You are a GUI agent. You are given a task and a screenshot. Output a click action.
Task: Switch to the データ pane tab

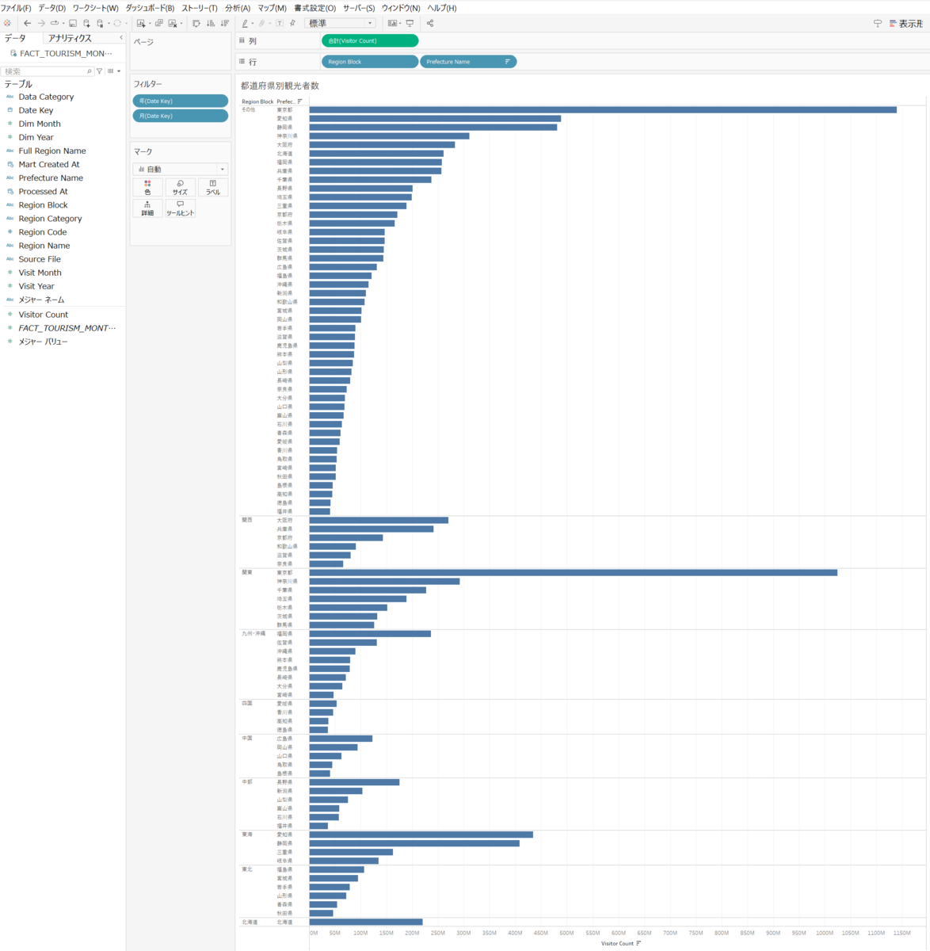point(15,38)
